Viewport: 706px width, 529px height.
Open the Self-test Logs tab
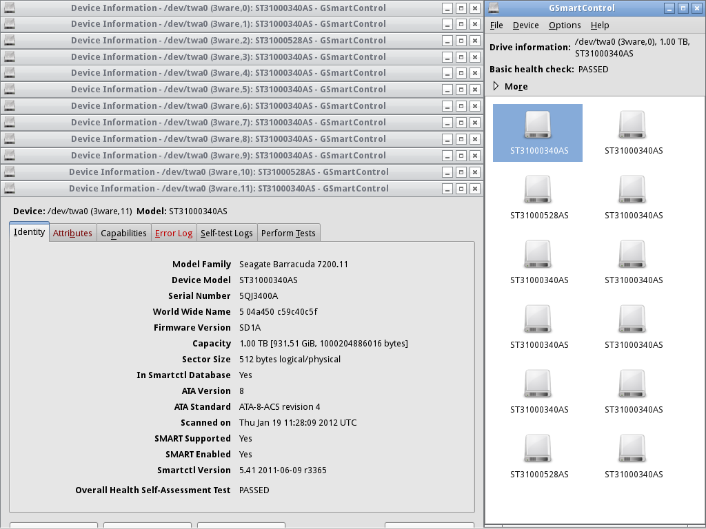point(226,234)
